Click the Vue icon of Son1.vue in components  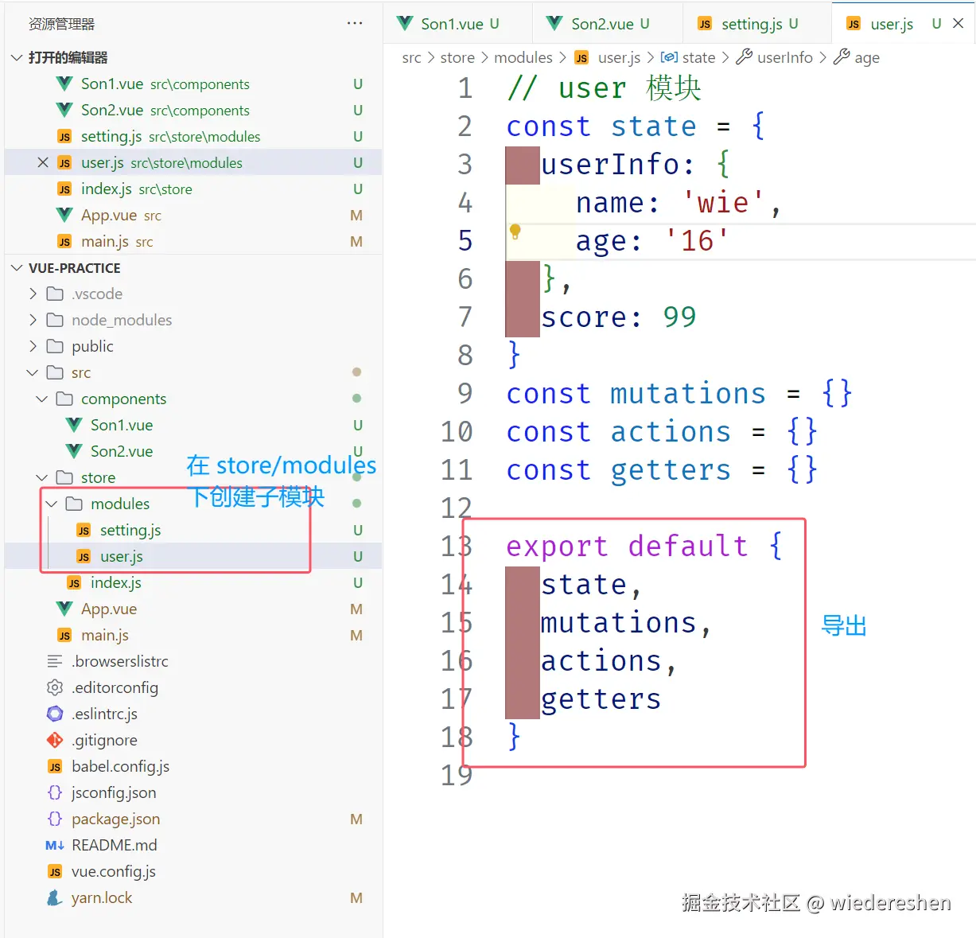click(x=74, y=425)
